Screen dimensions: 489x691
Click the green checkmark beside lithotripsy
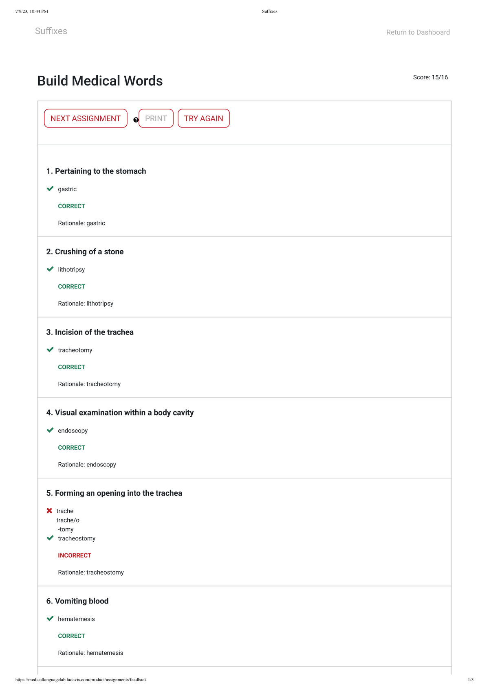point(50,269)
